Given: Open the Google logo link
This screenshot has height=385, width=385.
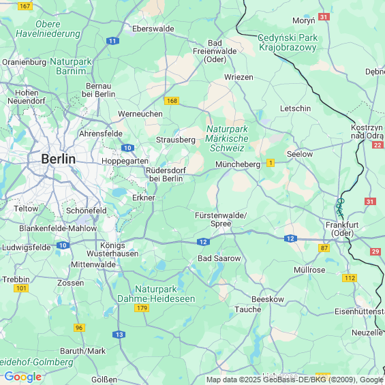Looking at the screenshot, I should coord(23,377).
